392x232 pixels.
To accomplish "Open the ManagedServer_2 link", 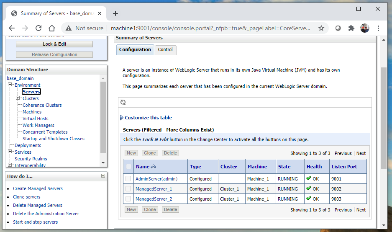I will pyautogui.click(x=154, y=199).
